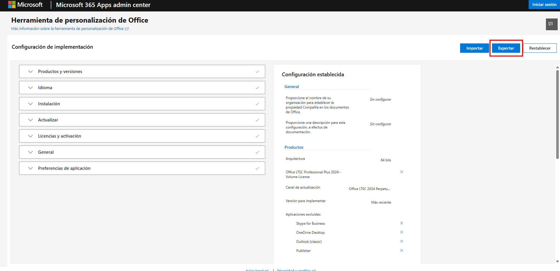Screen dimensions: 560x271
Task: Jump to Productos heading in Configuración establecida
Action: coord(294,147)
